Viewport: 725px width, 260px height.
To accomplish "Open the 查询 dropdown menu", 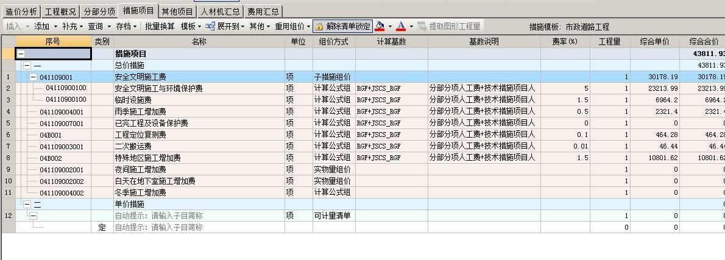I will (x=99, y=26).
